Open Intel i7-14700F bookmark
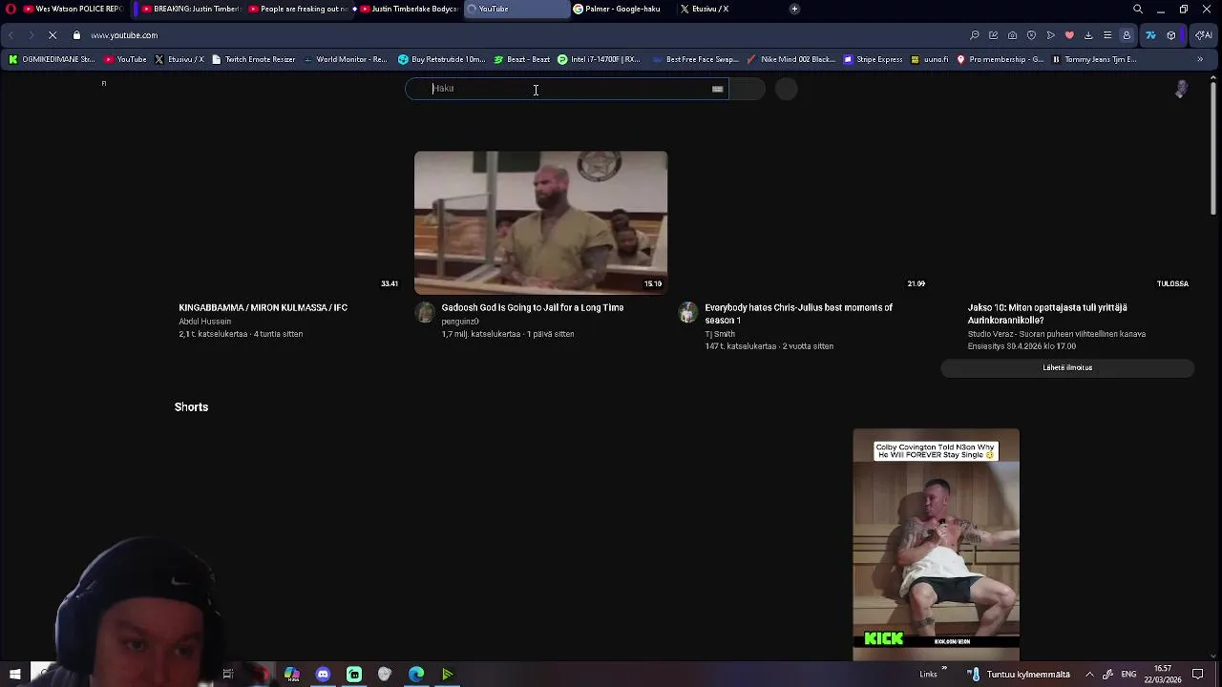The image size is (1222, 687). pyautogui.click(x=599, y=59)
